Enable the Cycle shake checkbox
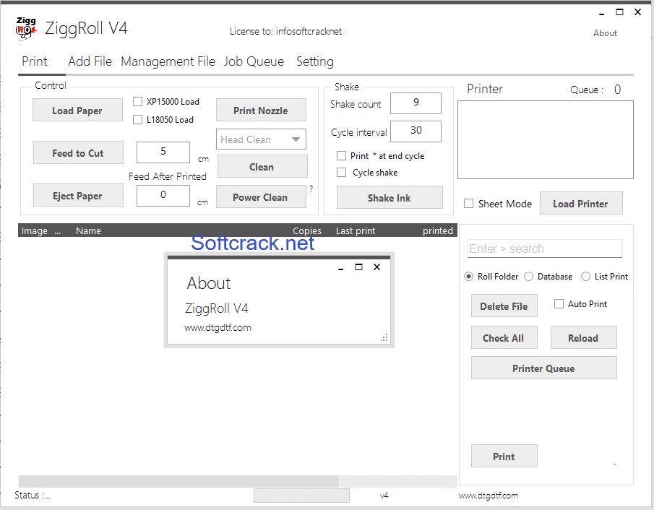Image resolution: width=654 pixels, height=510 pixels. tap(343, 172)
